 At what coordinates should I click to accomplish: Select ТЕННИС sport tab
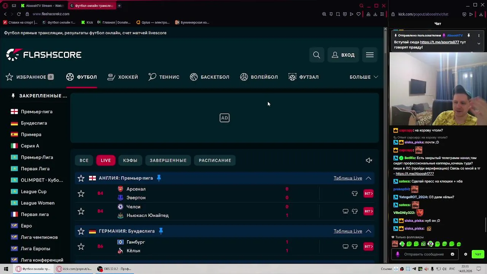164,77
